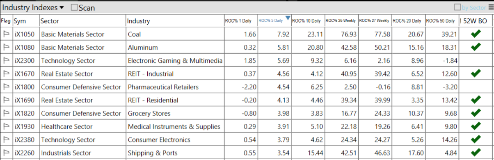Flag the iX2260 Shipping & Ports row
This screenshot has height=160, width=494.
pos(6,153)
